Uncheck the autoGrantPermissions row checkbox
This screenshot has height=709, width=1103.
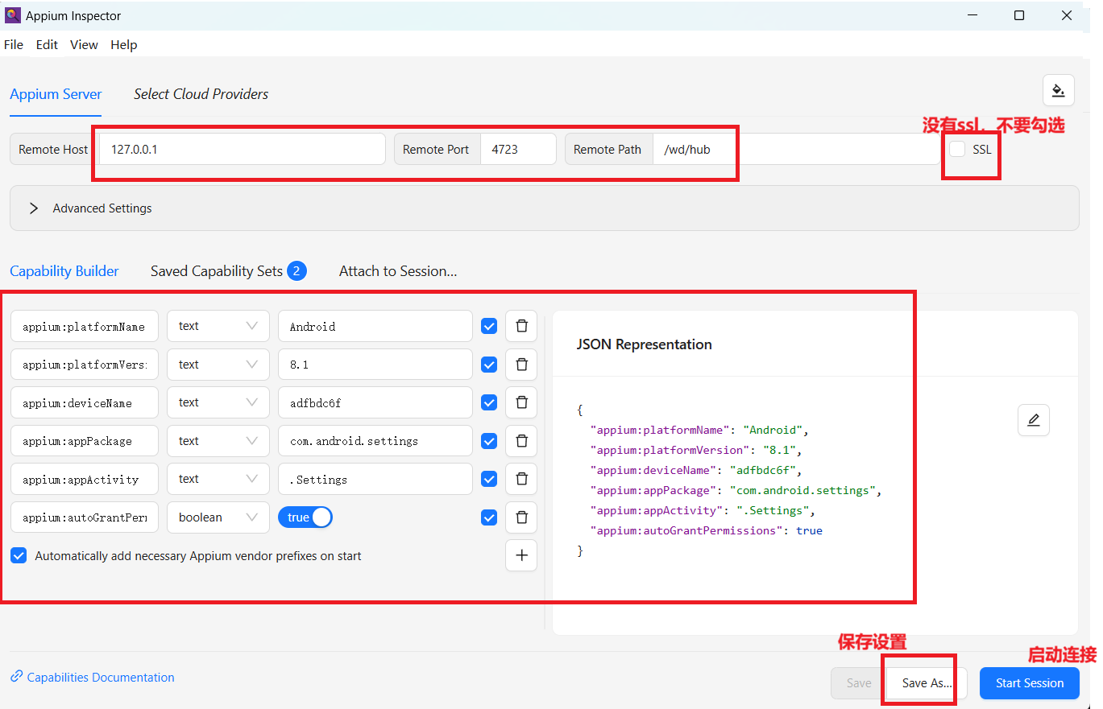(489, 517)
